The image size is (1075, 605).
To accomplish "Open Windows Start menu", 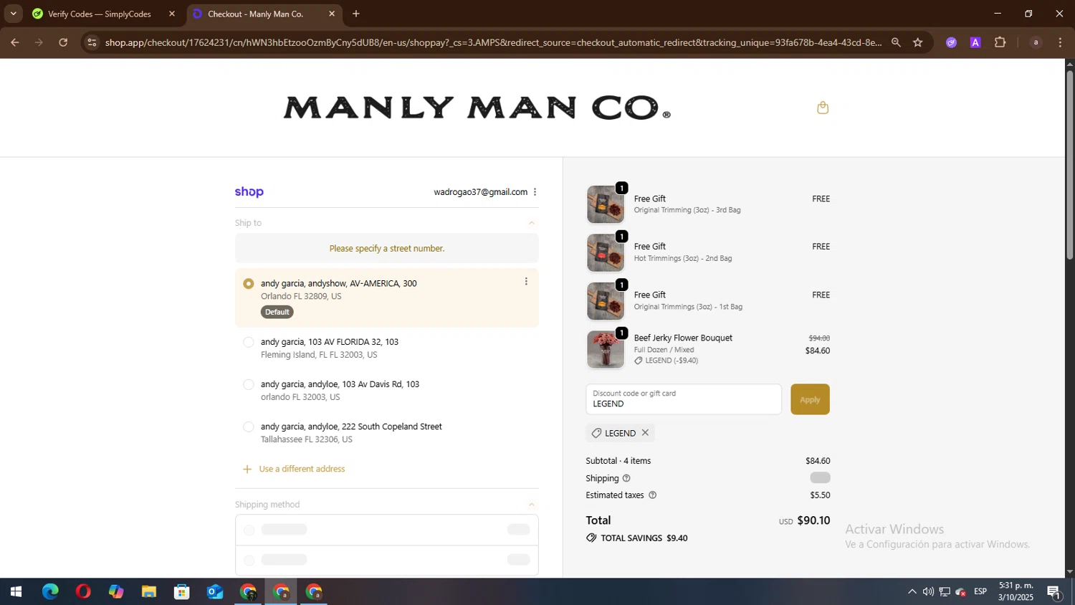I will tap(16, 592).
